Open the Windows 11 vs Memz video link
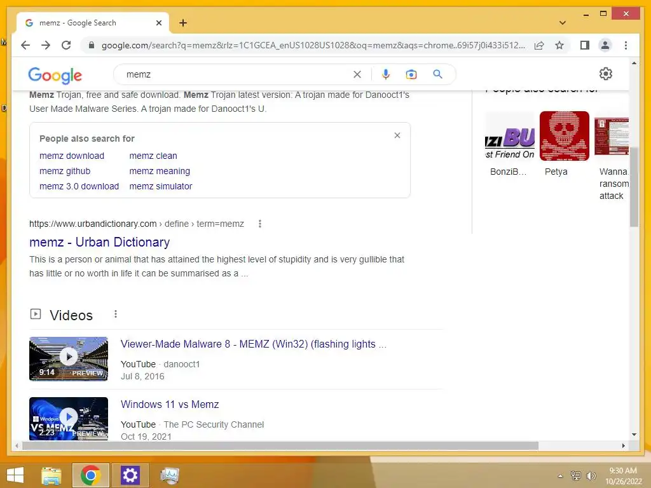 [170, 404]
